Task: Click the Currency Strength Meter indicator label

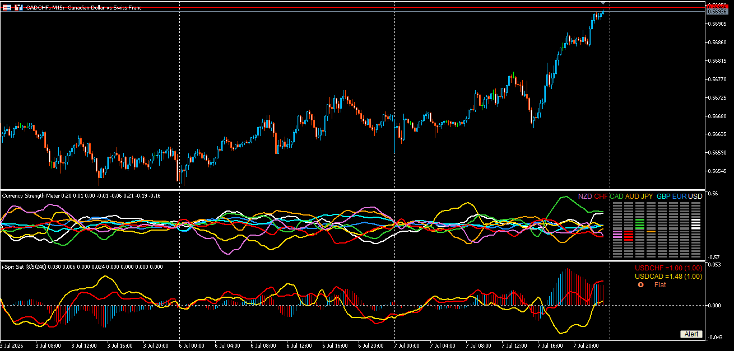Action: (81, 195)
